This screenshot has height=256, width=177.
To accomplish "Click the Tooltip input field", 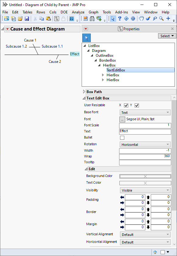I will coord(145,163).
